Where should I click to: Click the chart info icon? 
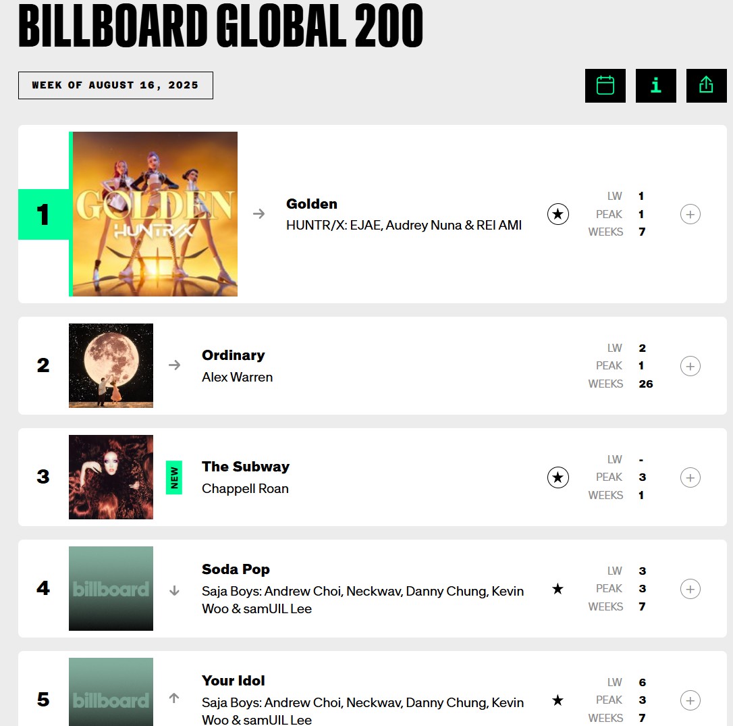pos(655,86)
